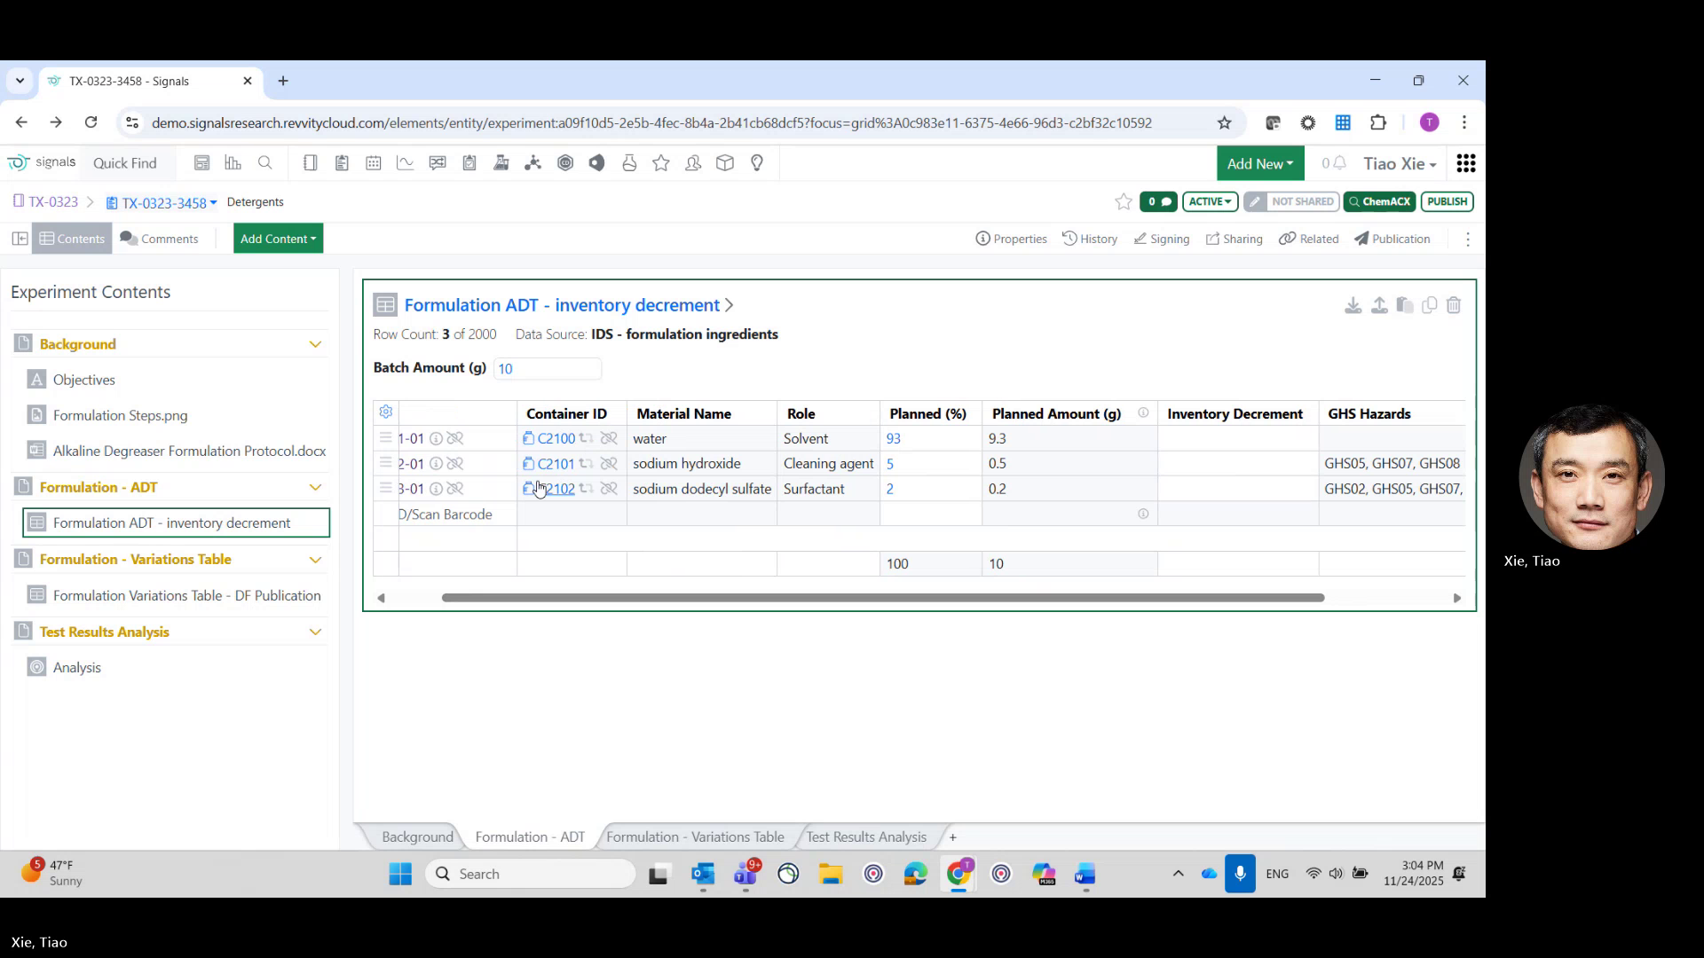Viewport: 1704px width, 958px height.
Task: Select the calendar icon in the toolbar
Action: [374, 163]
